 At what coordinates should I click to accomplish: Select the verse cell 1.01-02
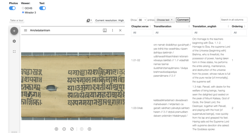[x=136, y=60]
